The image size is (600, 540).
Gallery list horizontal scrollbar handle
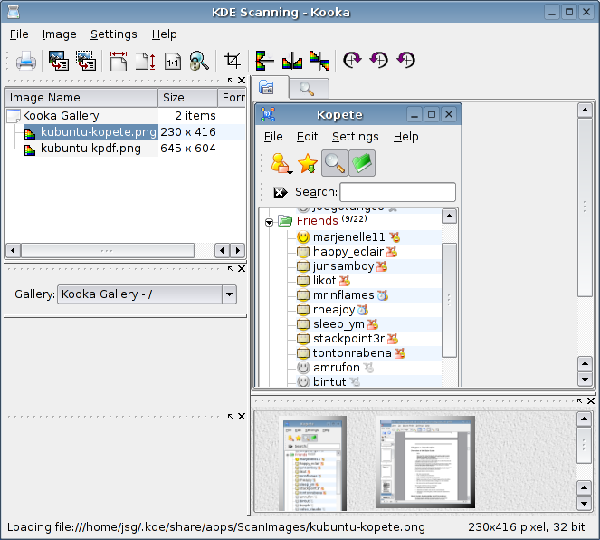coord(107,251)
